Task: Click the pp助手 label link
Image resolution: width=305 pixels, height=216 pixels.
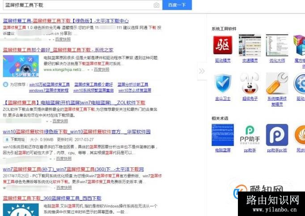Action: (x=250, y=150)
